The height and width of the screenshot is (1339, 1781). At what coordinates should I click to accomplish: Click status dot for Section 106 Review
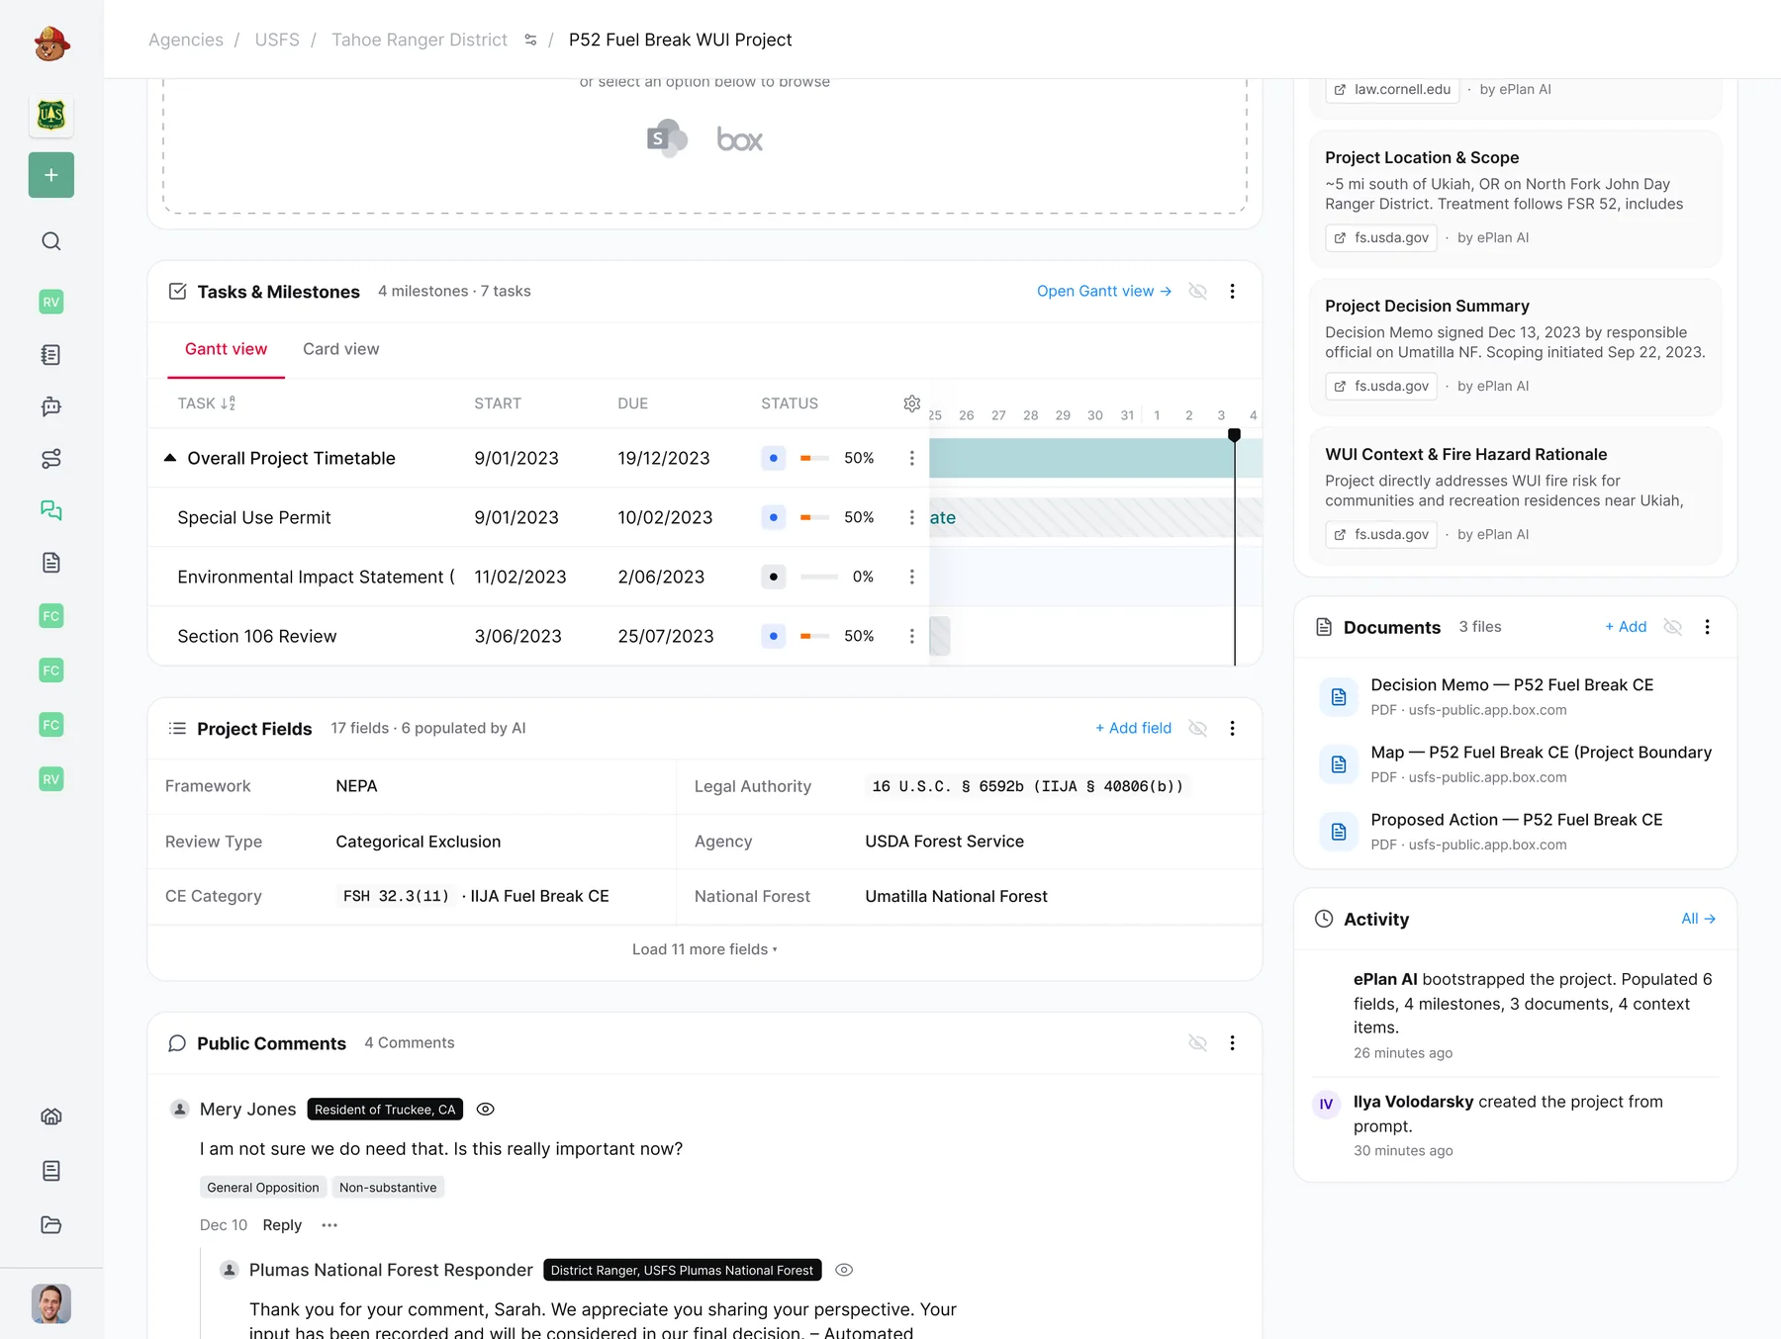(774, 636)
